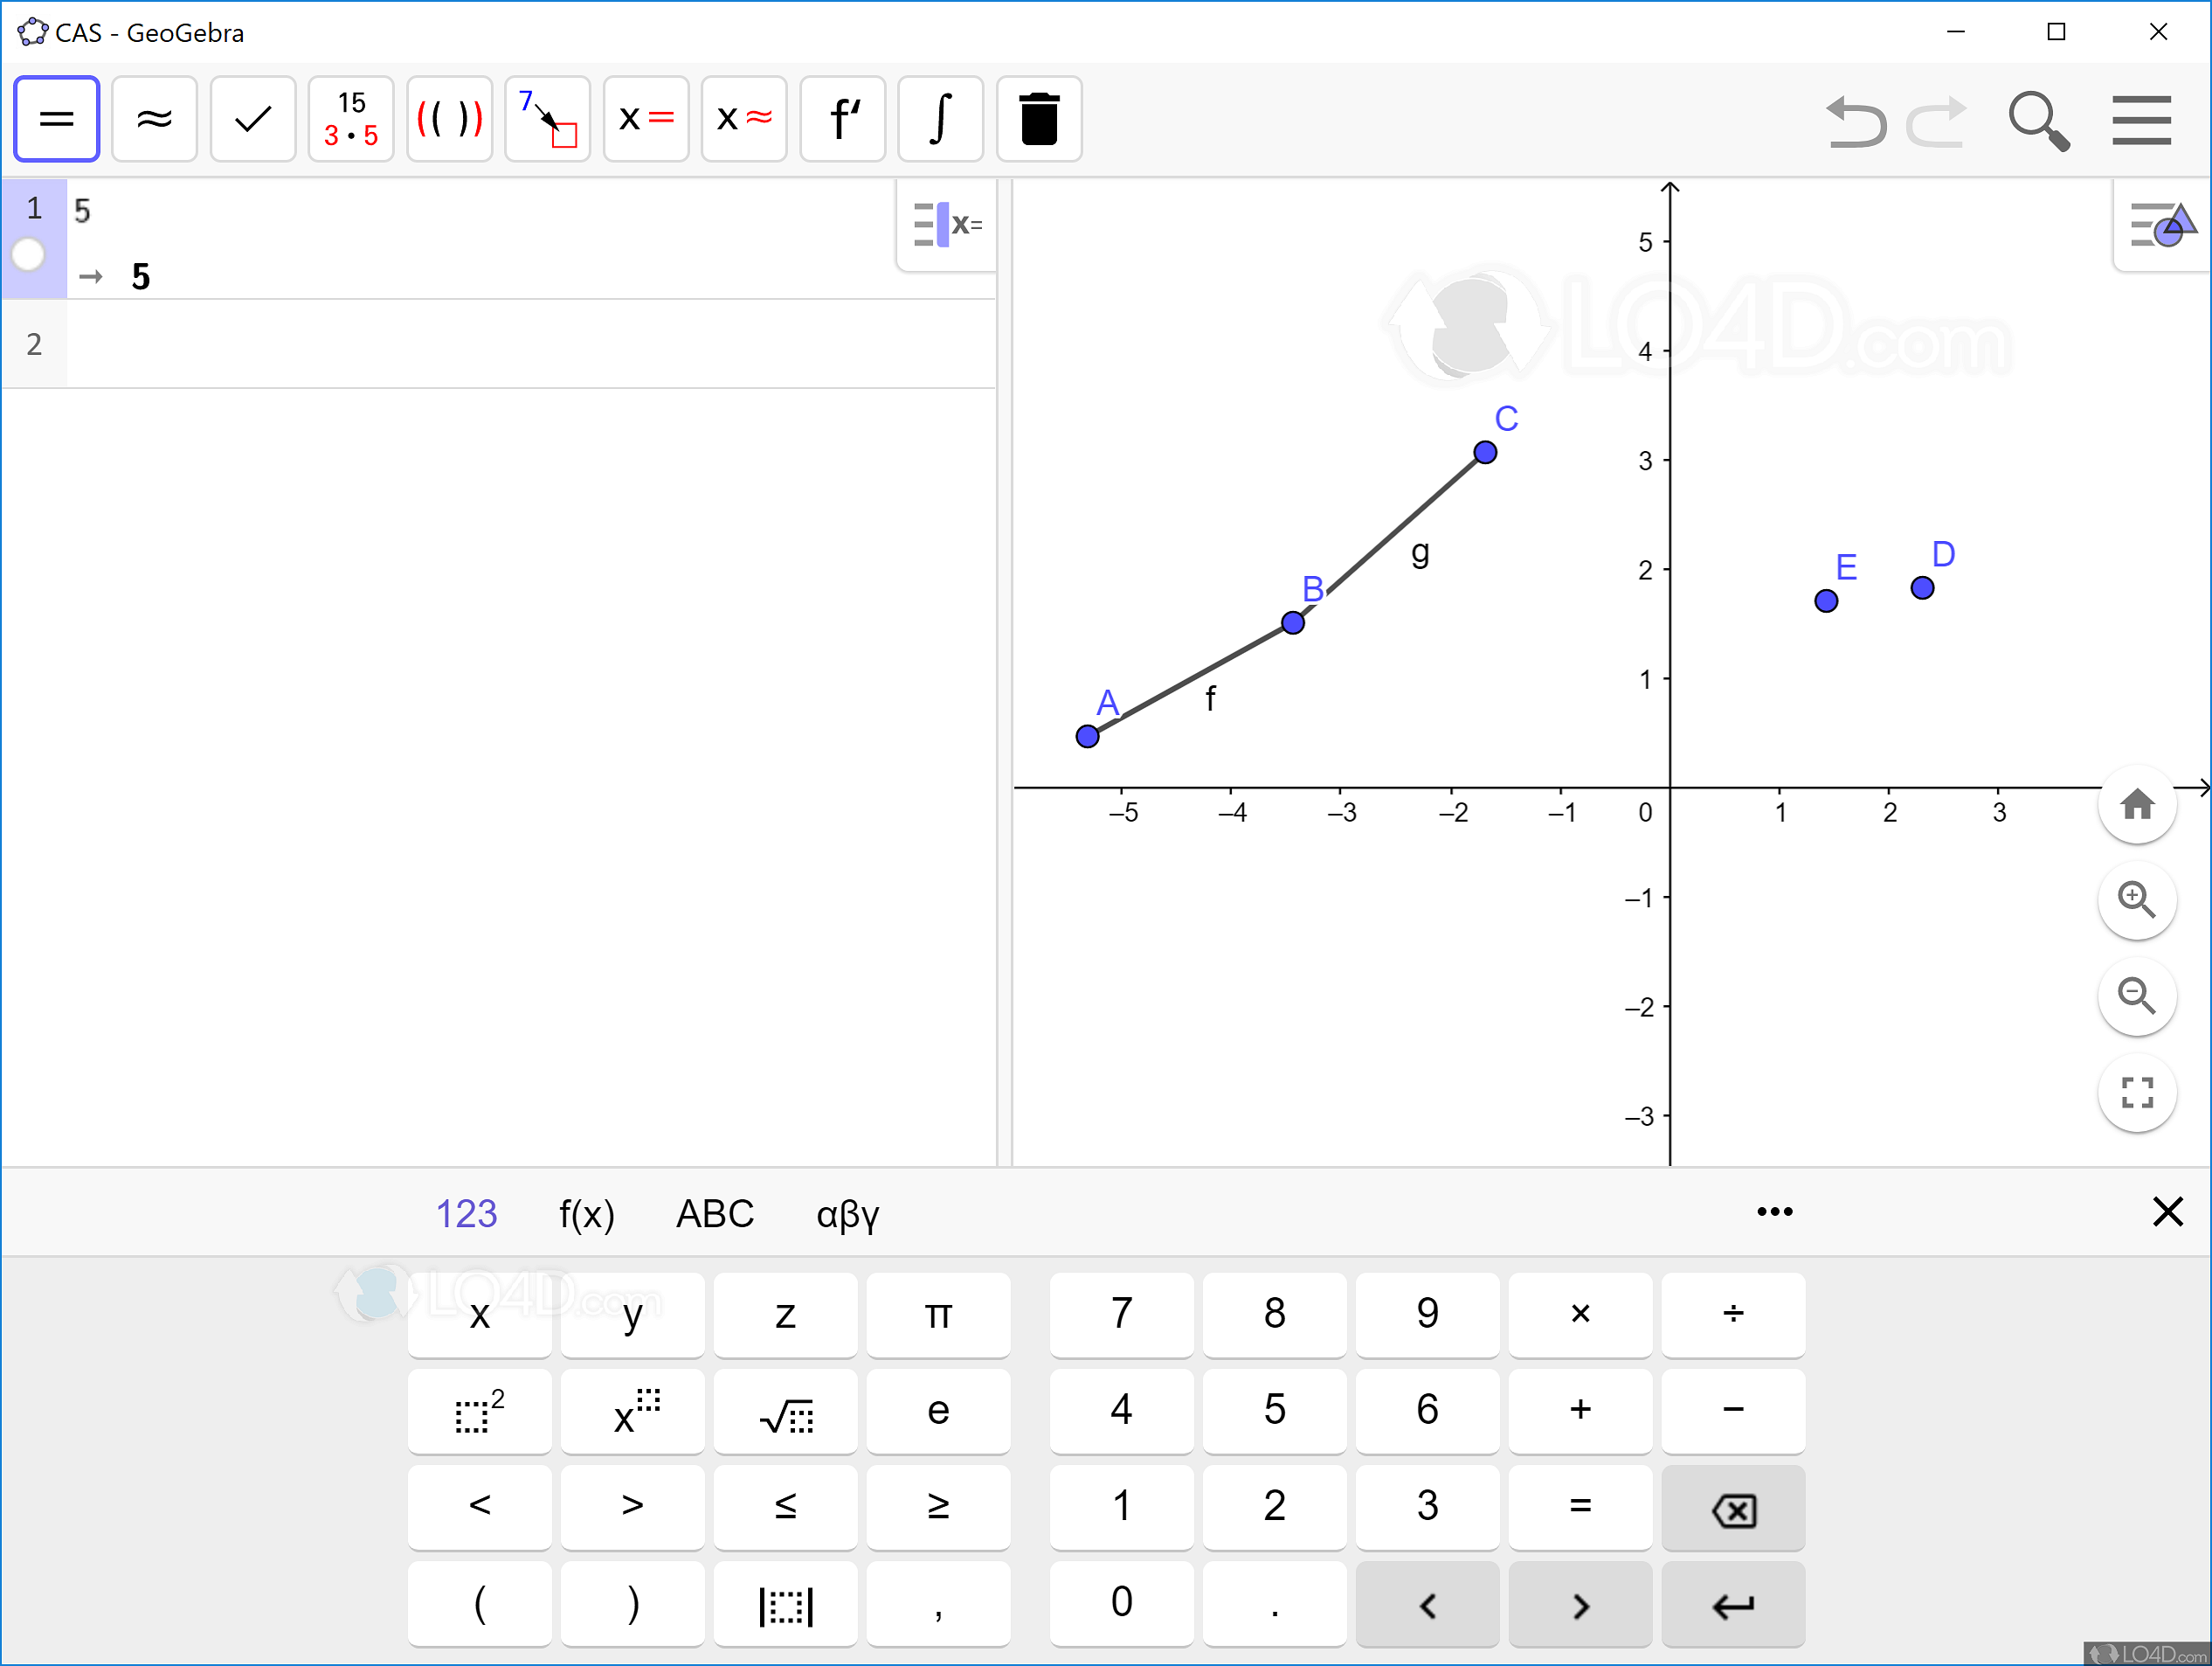Select the Substitute tool

[x=547, y=119]
